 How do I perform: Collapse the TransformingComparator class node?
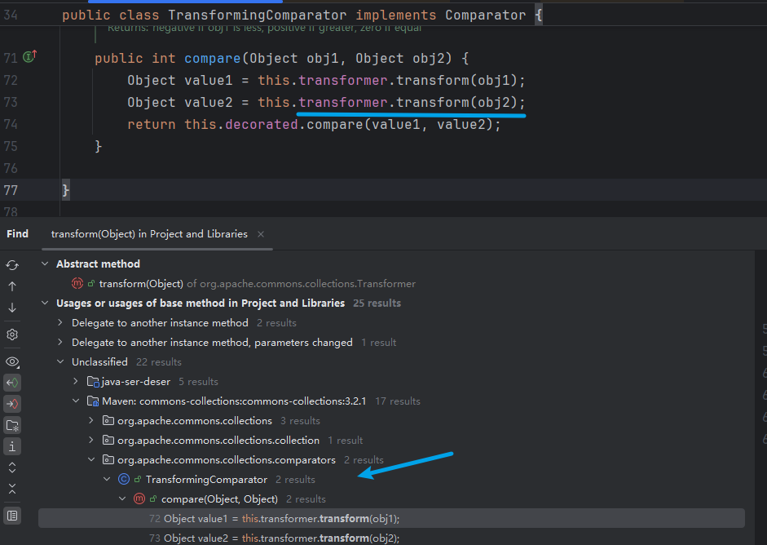tap(107, 480)
